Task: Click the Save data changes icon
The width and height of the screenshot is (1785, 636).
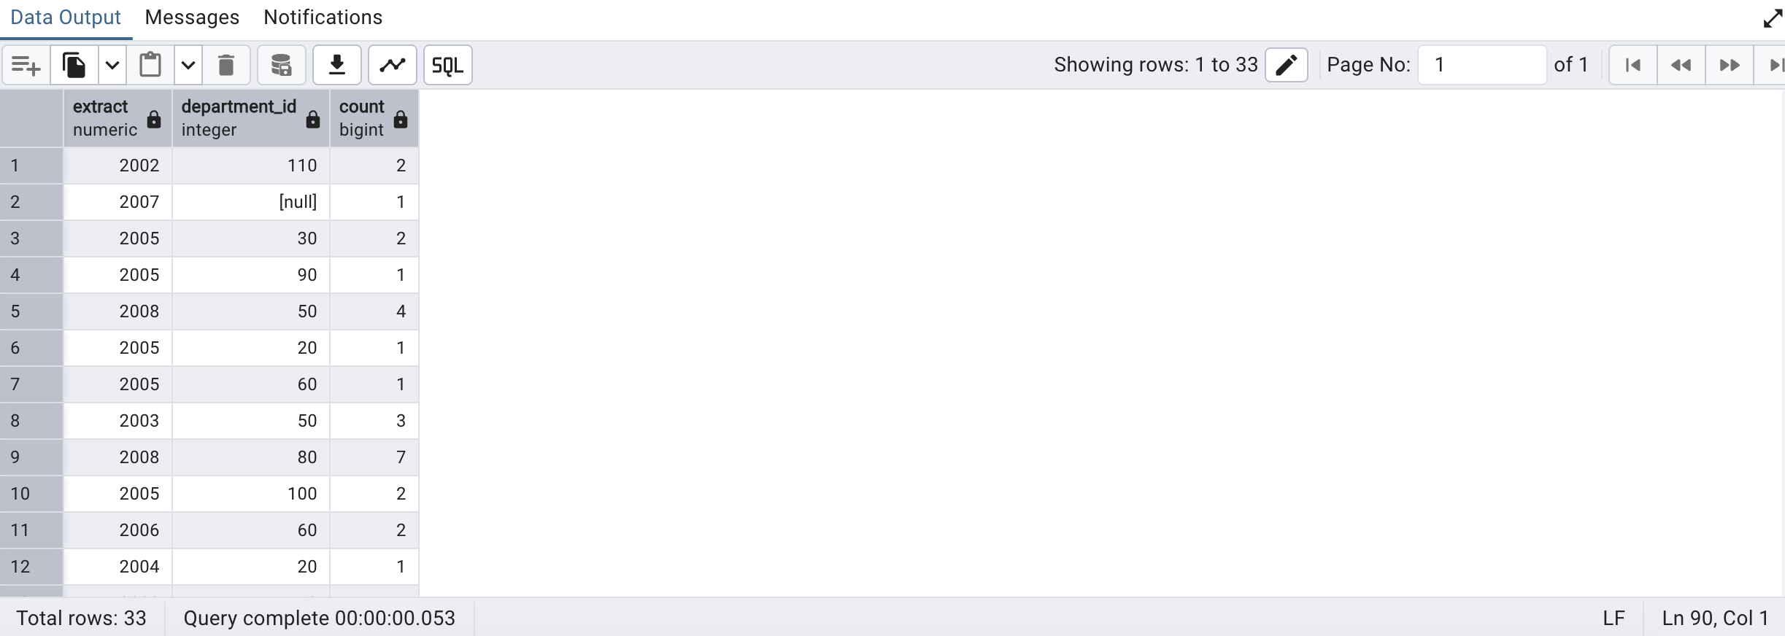Action: pos(281,66)
